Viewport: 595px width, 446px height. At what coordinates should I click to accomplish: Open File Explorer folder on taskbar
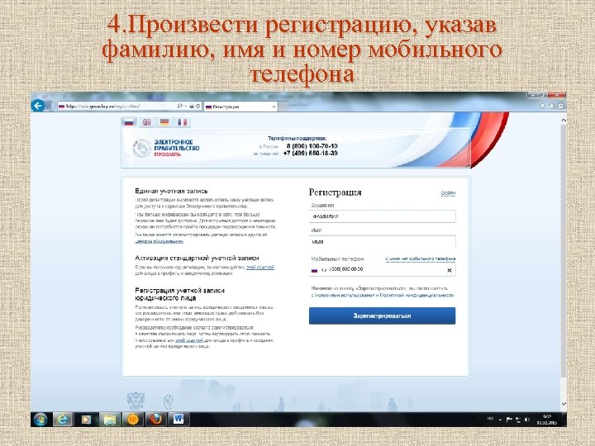point(110,420)
